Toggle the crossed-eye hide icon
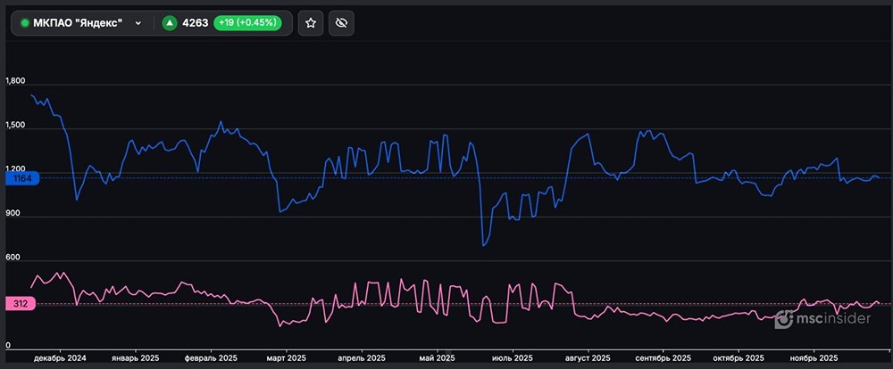This screenshot has width=893, height=369. click(x=339, y=23)
